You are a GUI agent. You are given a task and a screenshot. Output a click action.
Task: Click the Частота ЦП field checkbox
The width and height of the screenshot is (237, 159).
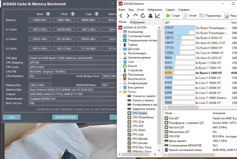coord(166,127)
